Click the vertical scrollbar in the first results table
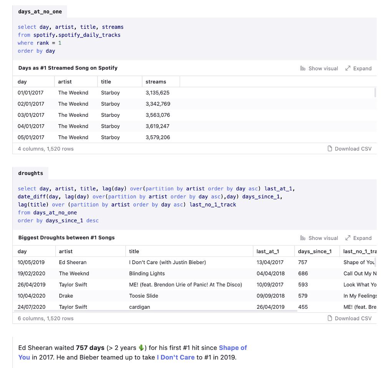This screenshot has height=368, width=384. (x=375, y=93)
